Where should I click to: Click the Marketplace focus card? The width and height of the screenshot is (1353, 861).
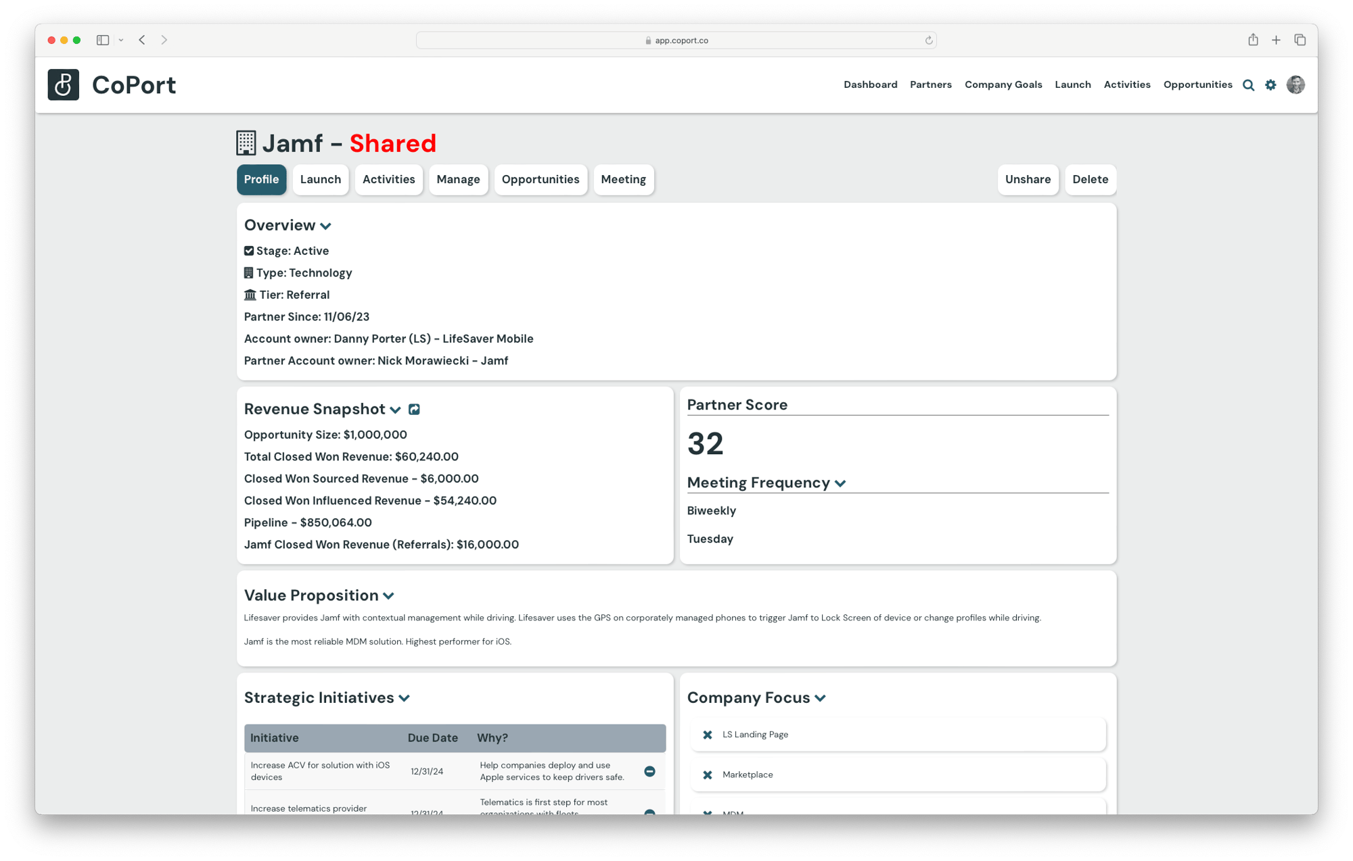point(898,775)
